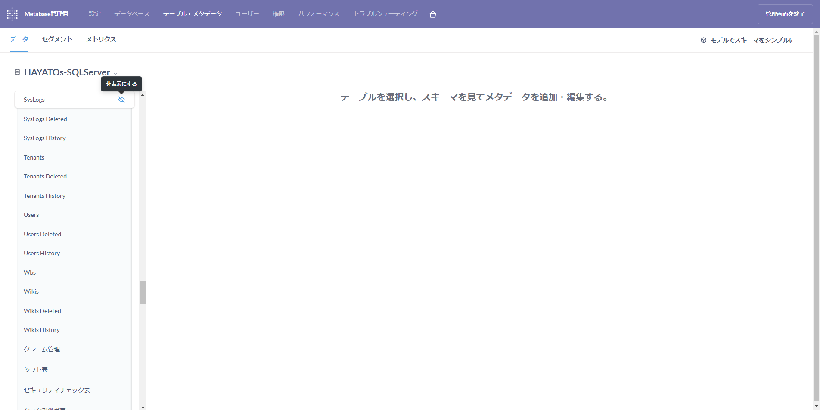Expand the HAYATOs-SQLServer database dropdown
Screen dimensions: 820x410
tap(115, 73)
